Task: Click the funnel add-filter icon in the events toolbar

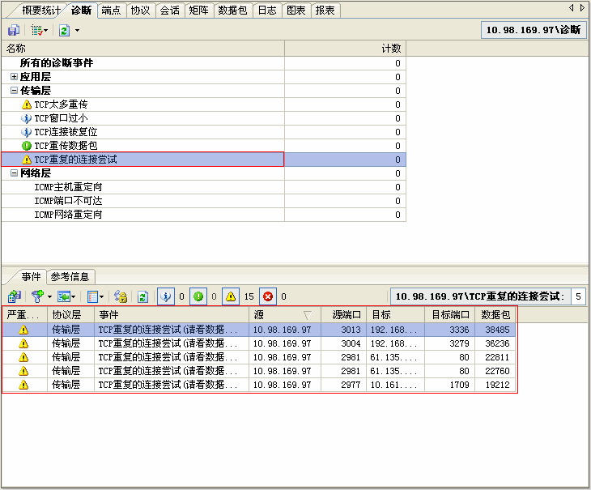Action: point(37,296)
